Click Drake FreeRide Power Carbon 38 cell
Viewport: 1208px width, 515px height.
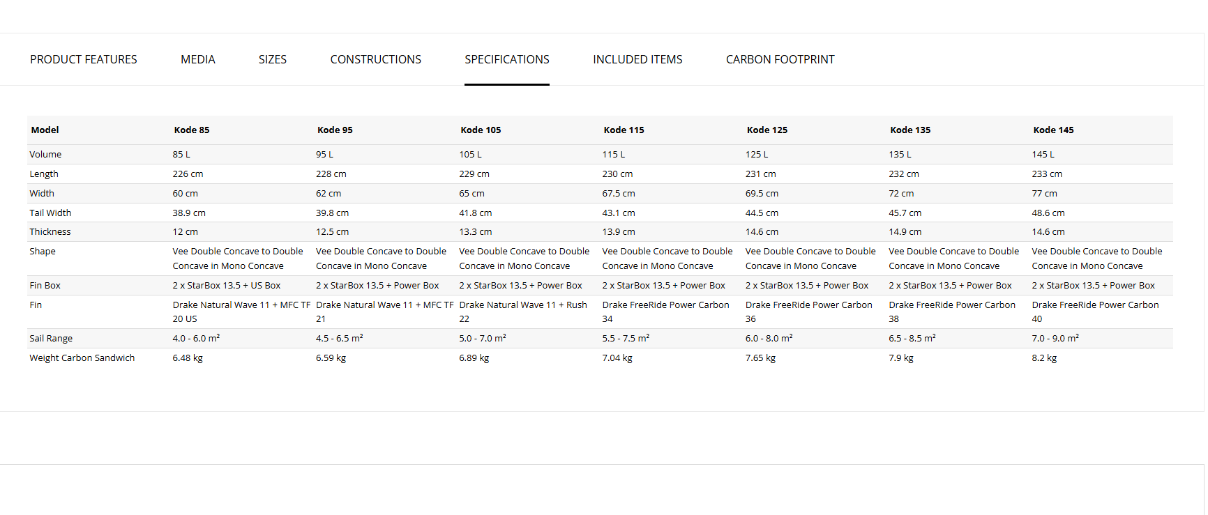point(952,312)
